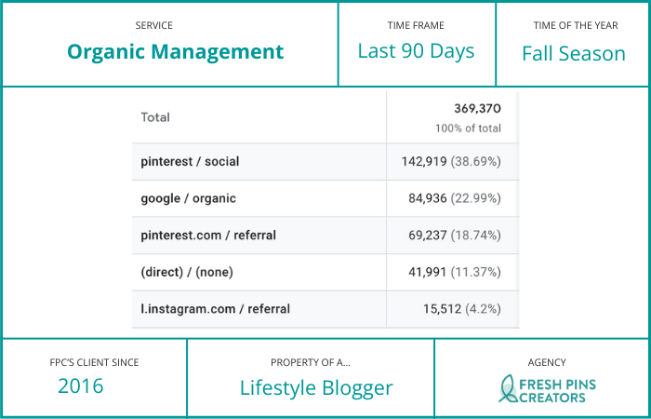The width and height of the screenshot is (651, 419).
Task: Click the Lifestyle Blogger text
Action: click(x=316, y=387)
